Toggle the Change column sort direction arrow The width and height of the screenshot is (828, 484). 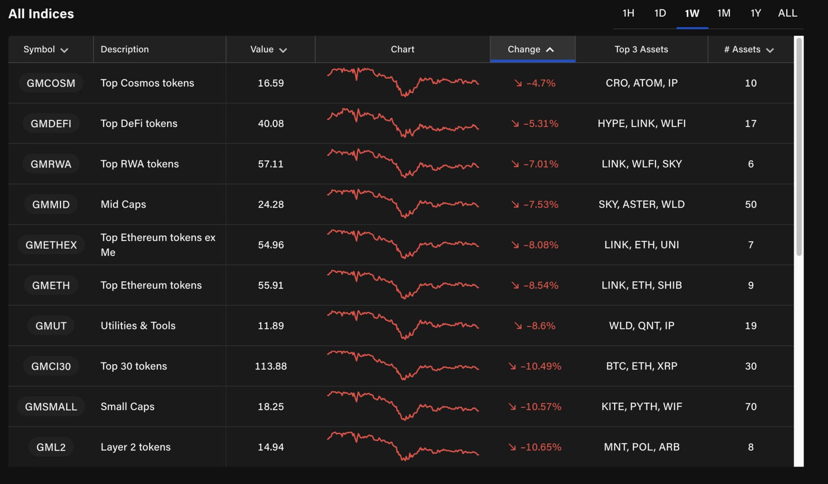(550, 50)
